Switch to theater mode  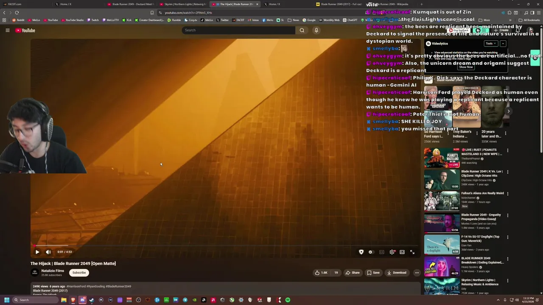(402, 252)
